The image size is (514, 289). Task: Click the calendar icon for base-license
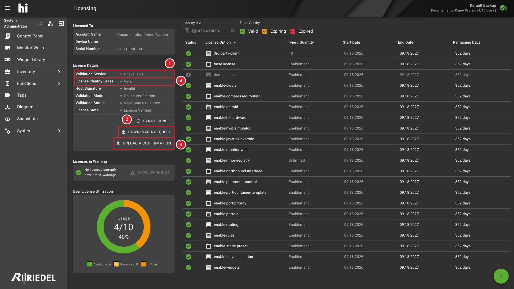(209, 64)
